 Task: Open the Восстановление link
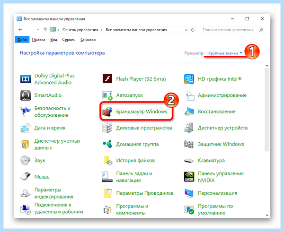click(x=217, y=112)
